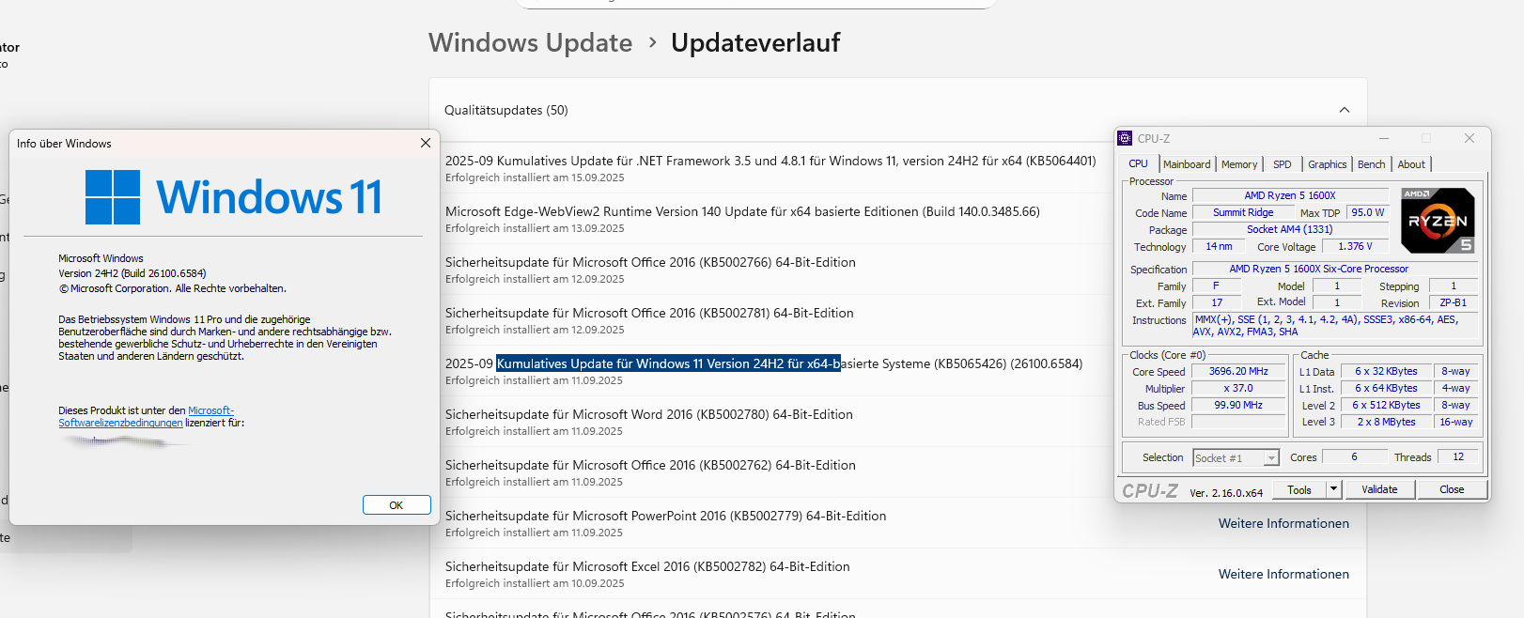Click the Max TDP value 95.0 W
This screenshot has width=1524, height=618.
click(1368, 212)
